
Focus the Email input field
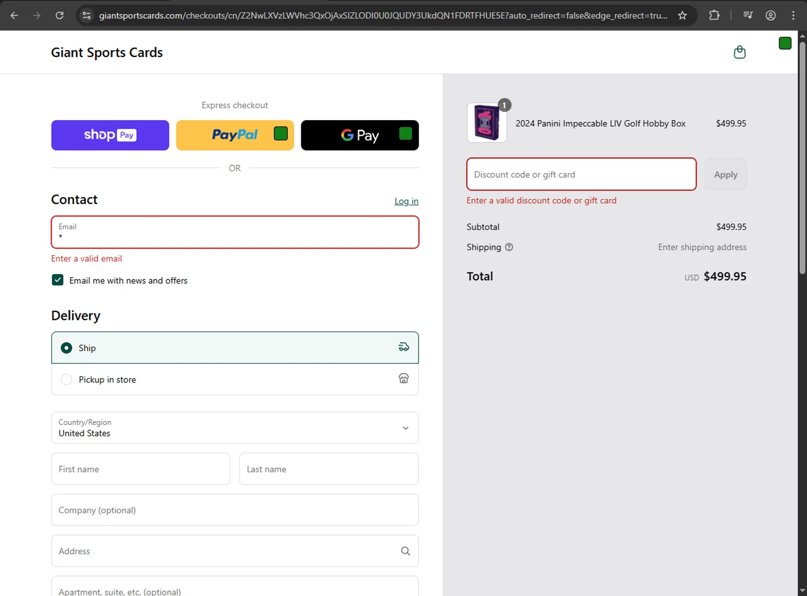[x=235, y=232]
